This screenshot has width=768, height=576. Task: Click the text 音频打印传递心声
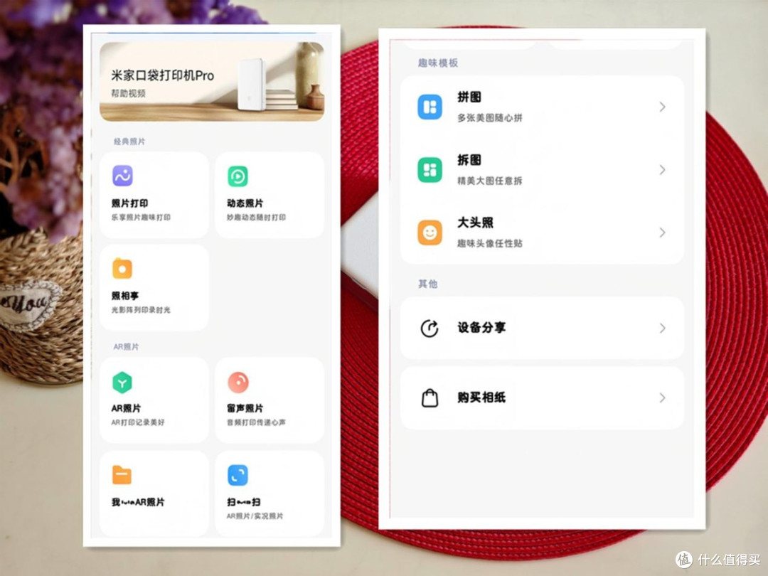pyautogui.click(x=256, y=422)
